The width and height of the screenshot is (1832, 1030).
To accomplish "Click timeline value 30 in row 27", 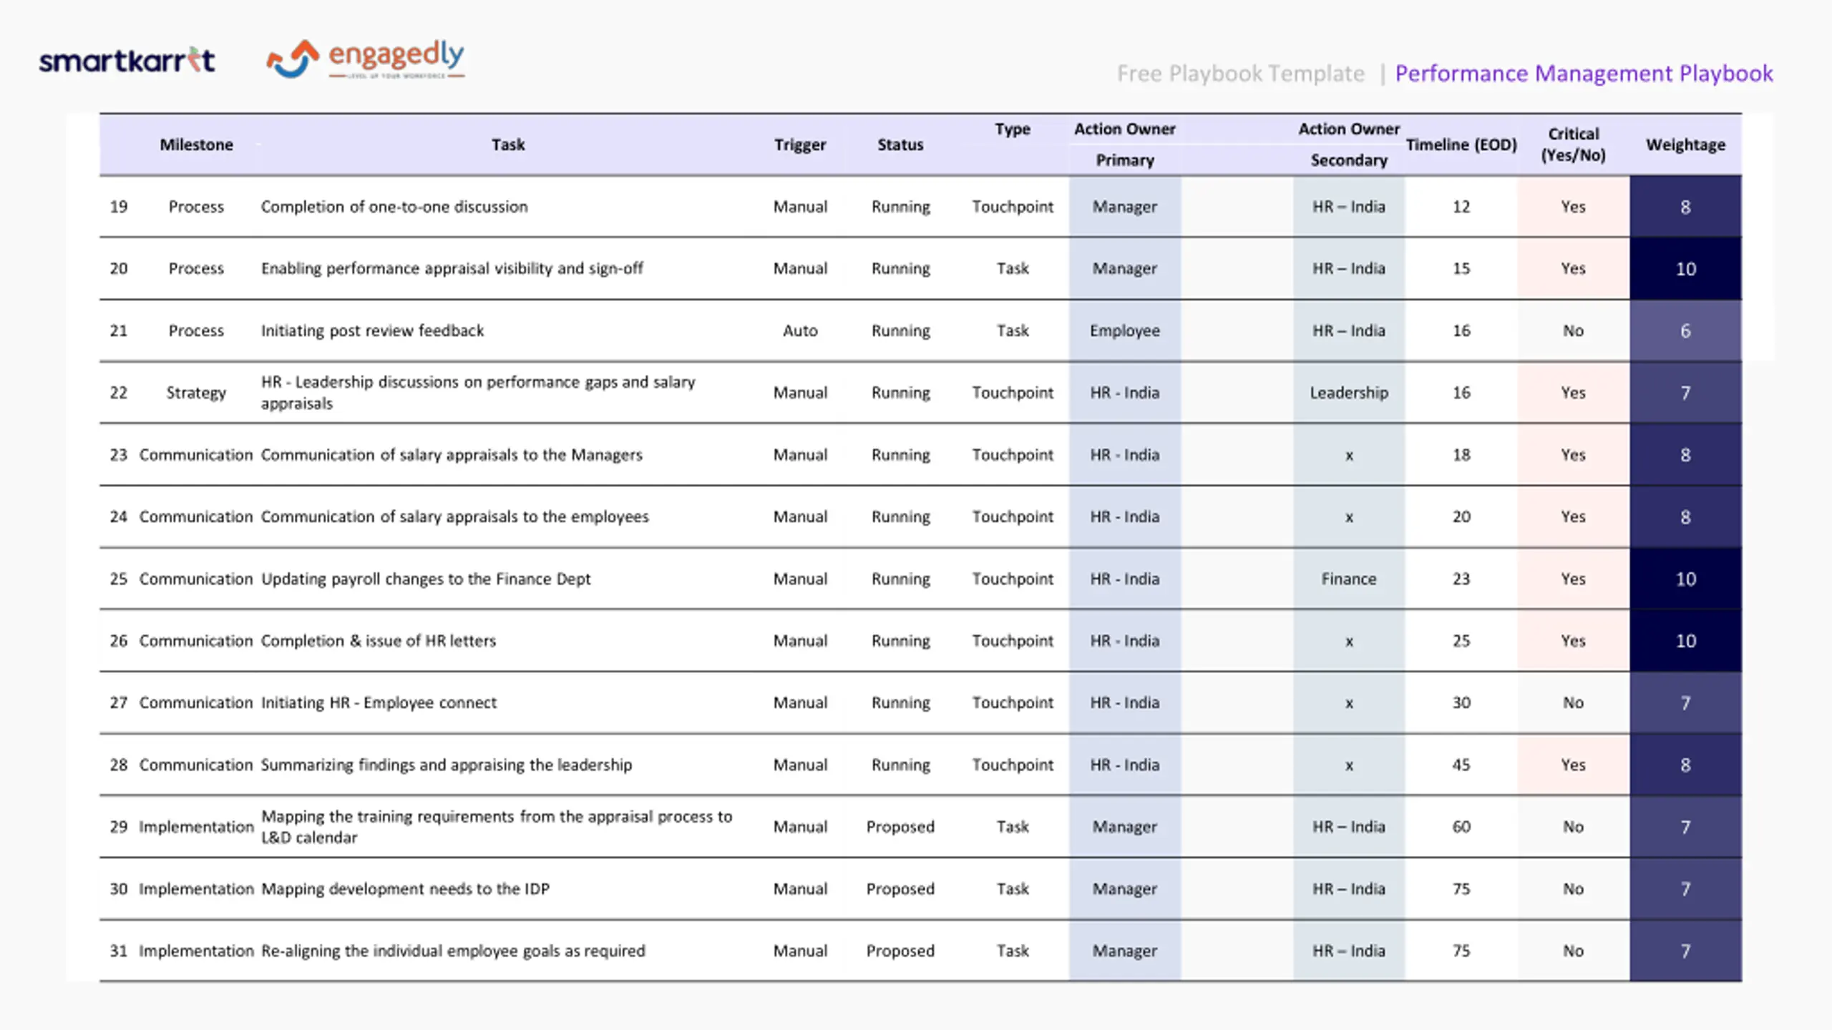I will [1461, 702].
